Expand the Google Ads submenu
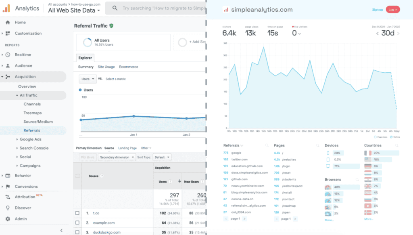This screenshot has width=413, height=235. pos(17,139)
